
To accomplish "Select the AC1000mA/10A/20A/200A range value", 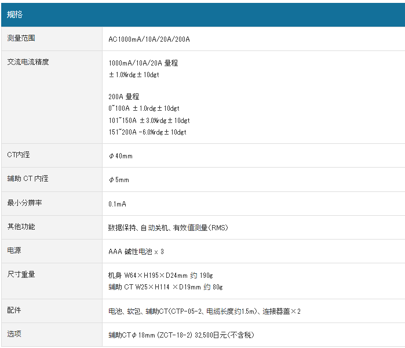I will pos(149,39).
